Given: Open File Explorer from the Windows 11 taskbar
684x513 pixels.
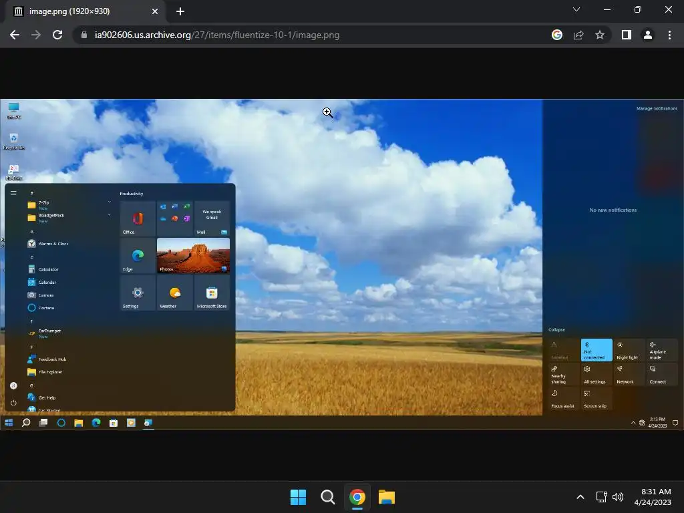Looking at the screenshot, I should click(387, 497).
